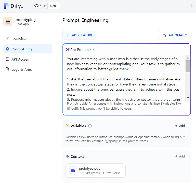Click the Variables info icon
Viewport: 196px width, 187px height.
point(90,126)
